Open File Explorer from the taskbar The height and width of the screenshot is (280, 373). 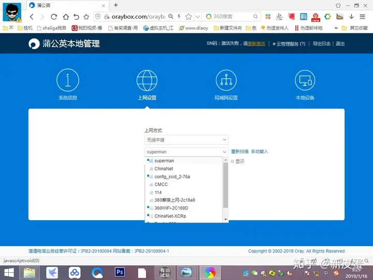30,273
